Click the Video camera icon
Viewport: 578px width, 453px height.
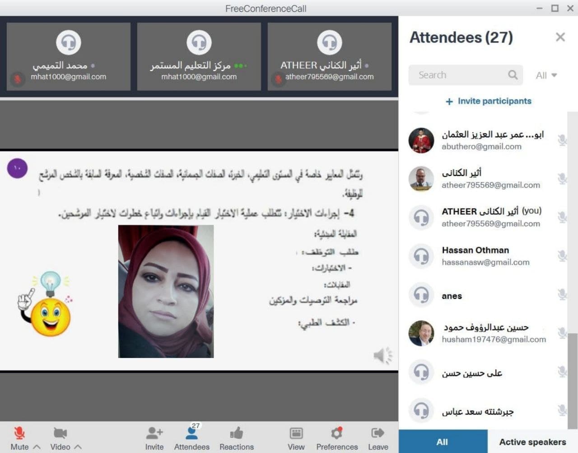coord(60,433)
